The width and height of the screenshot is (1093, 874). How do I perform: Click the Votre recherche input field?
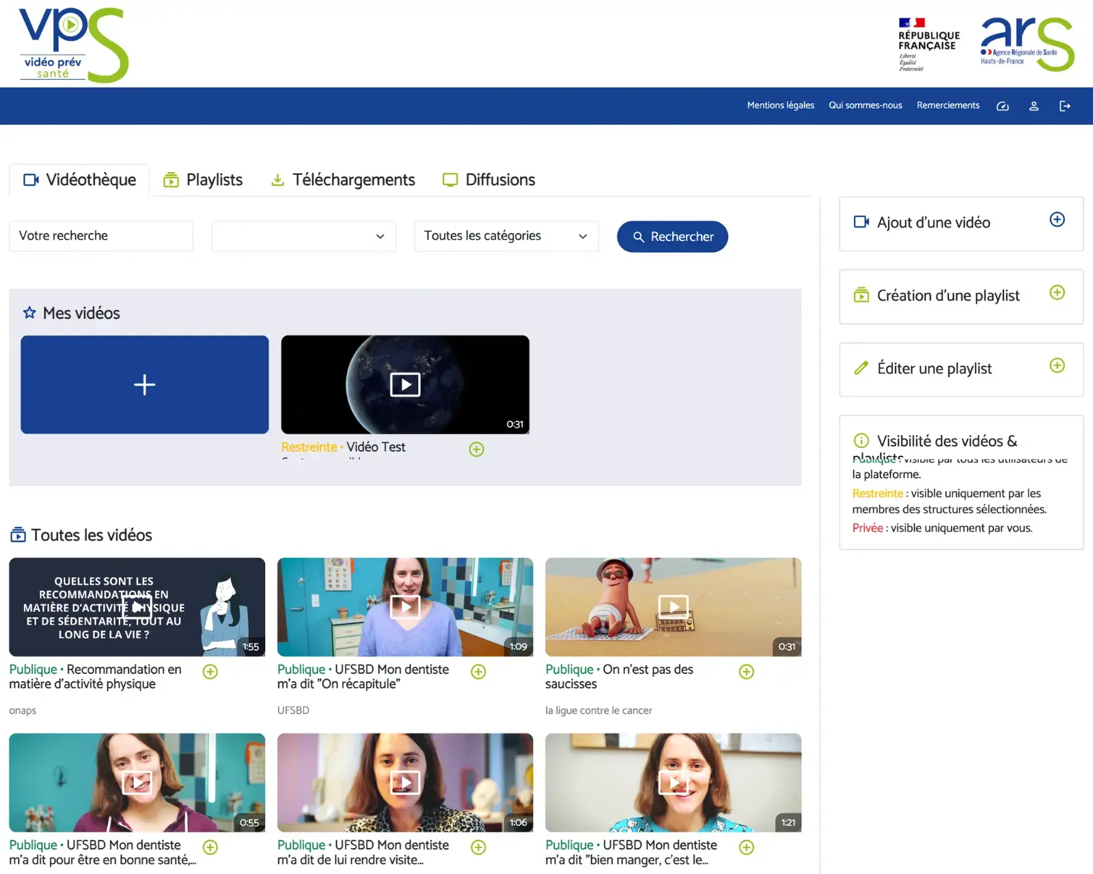pos(101,236)
